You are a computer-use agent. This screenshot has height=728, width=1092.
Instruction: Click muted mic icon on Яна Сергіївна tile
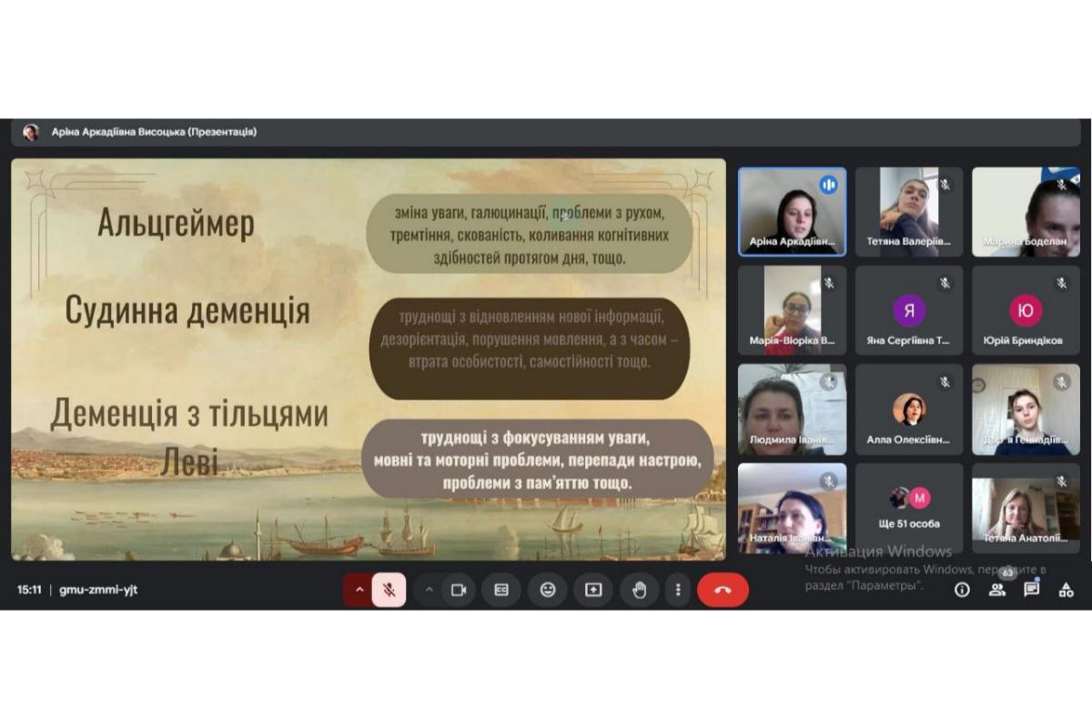945,283
